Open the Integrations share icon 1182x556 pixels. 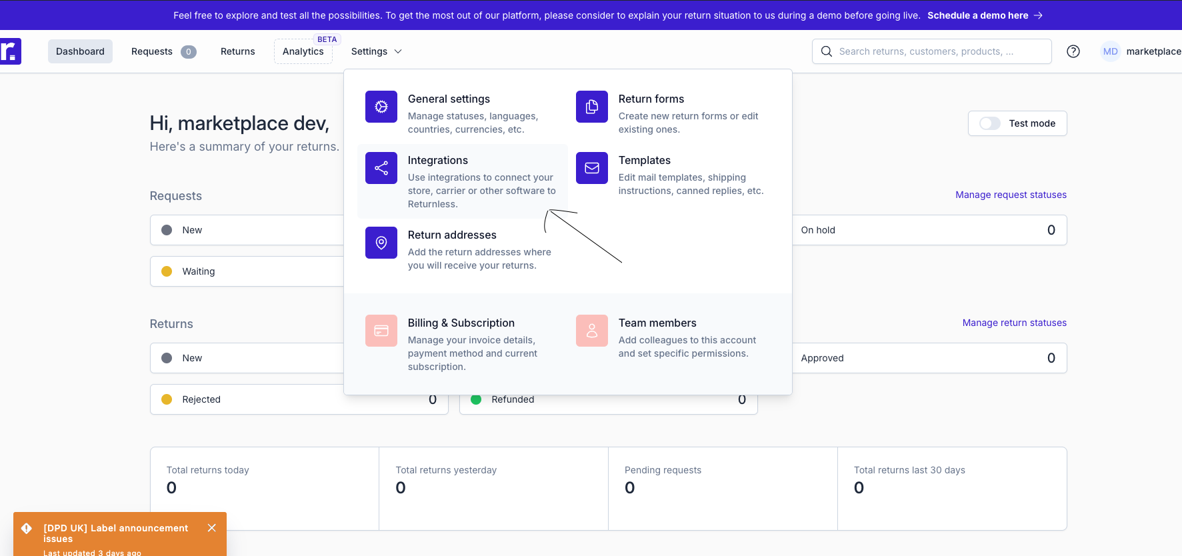click(x=381, y=168)
